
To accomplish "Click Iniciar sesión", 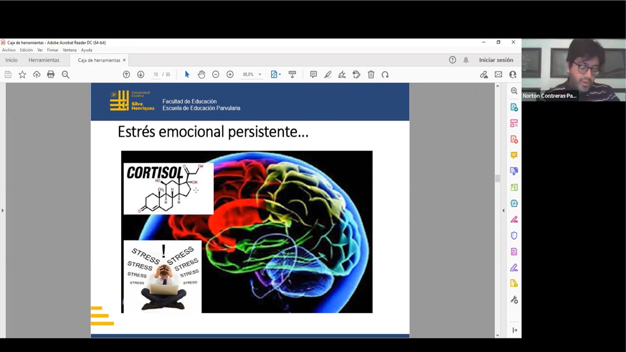I will coord(496,60).
